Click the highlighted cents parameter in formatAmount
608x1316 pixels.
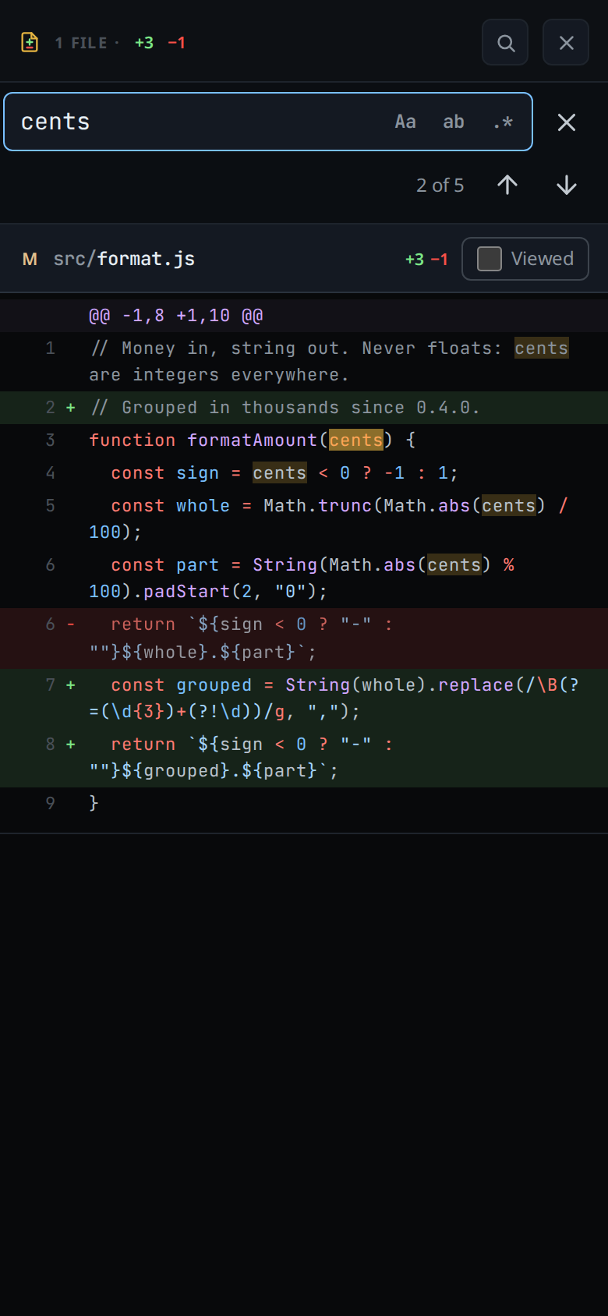356,440
